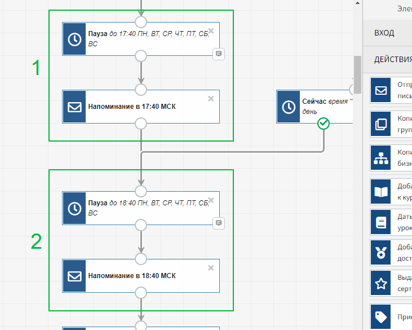Click input connector of Напоминание в 18:40 МСК
This screenshot has height=330, width=412.
click(141, 259)
